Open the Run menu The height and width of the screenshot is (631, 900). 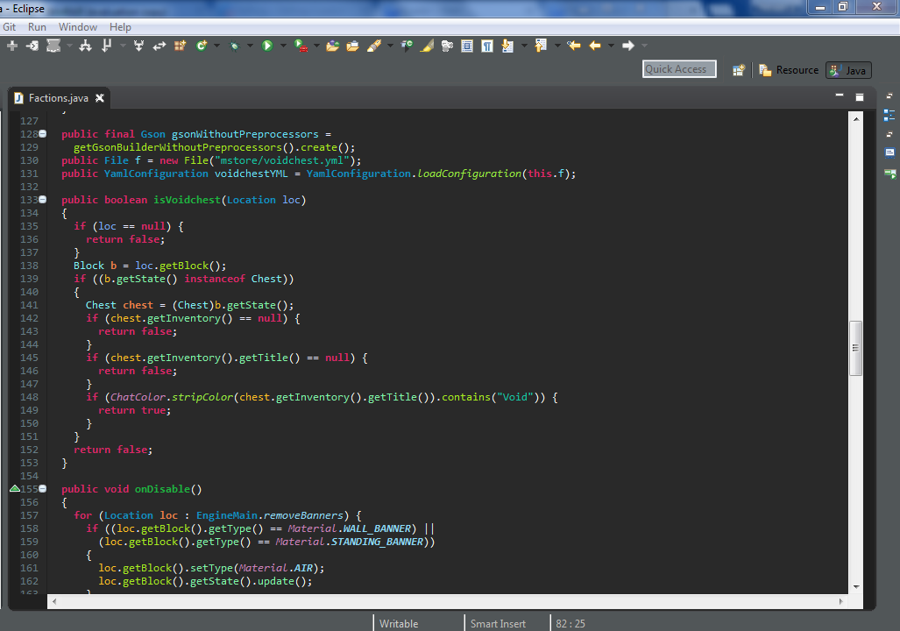tap(37, 27)
